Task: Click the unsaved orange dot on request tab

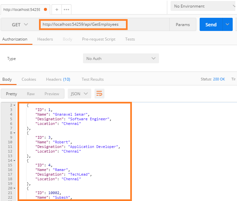Action: pyautogui.click(x=45, y=10)
